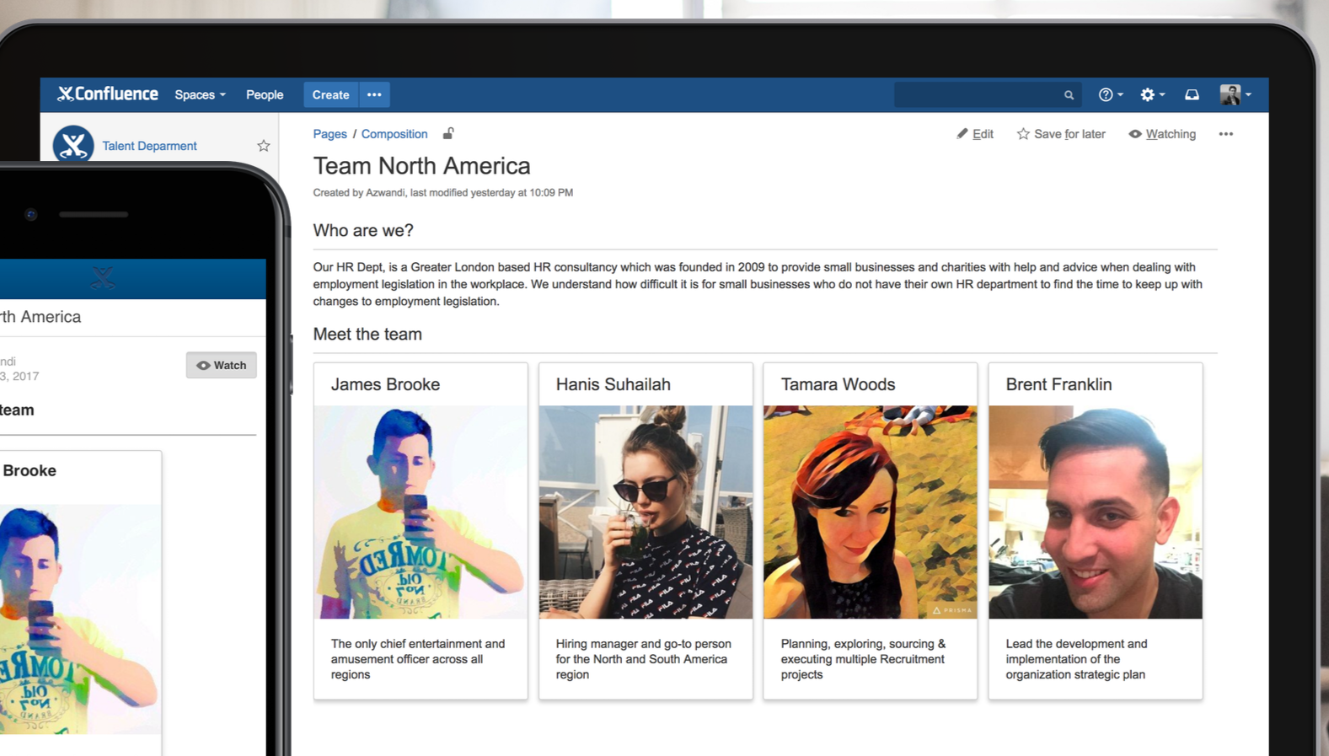Click Tamara Woods profile photo
1329x756 pixels.
870,512
